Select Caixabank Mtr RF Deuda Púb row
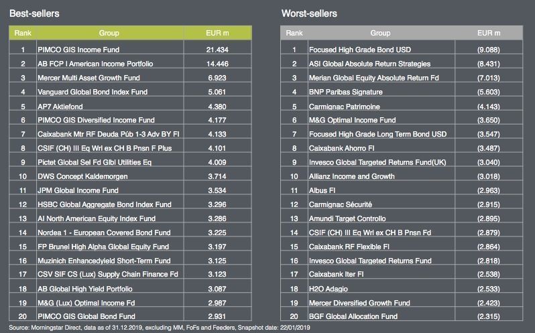The width and height of the screenshot is (535, 333). (x=108, y=134)
